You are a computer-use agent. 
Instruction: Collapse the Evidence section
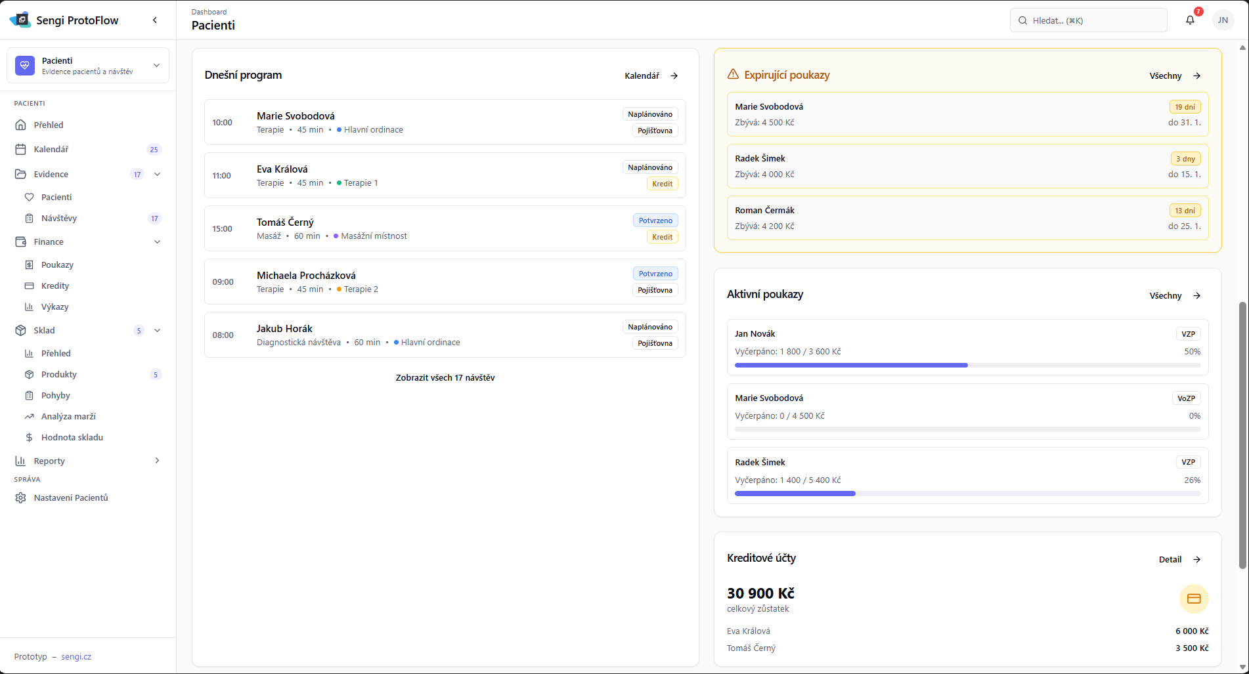[157, 174]
